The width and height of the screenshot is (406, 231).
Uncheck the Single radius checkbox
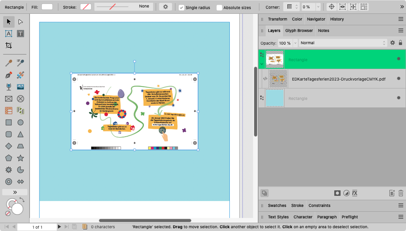[x=182, y=7]
